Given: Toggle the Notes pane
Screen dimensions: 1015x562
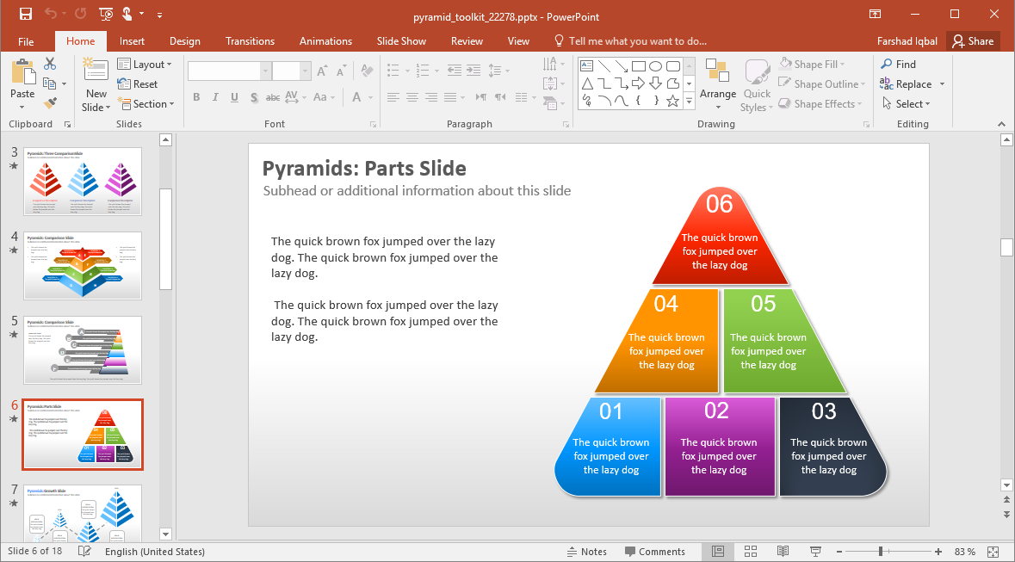Looking at the screenshot, I should (x=586, y=552).
